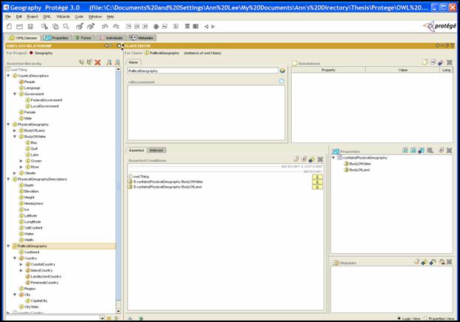Click the protégé logo
This screenshot has width=460, height=322.
[439, 27]
